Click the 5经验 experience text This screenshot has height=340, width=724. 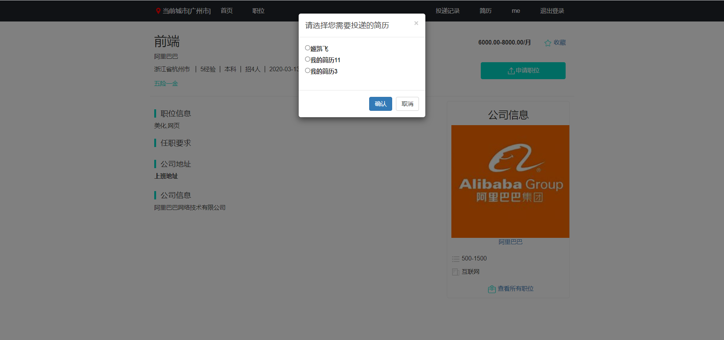click(x=208, y=69)
